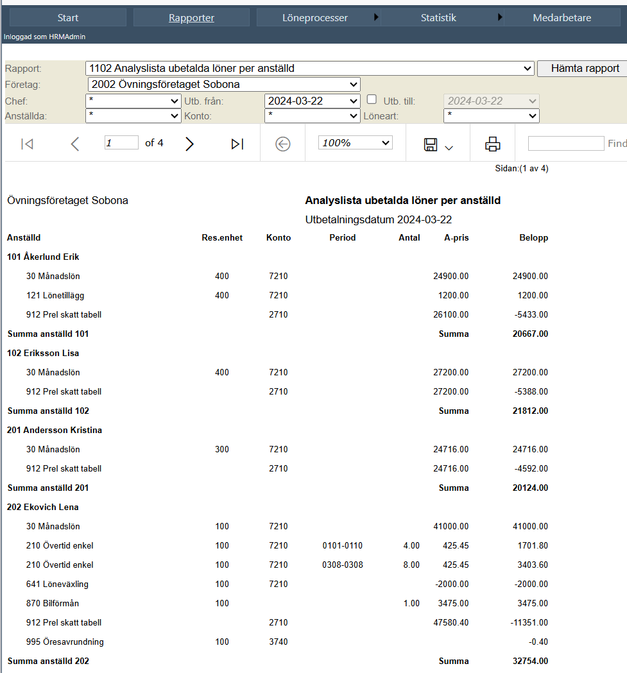Click the Find search text field

566,143
